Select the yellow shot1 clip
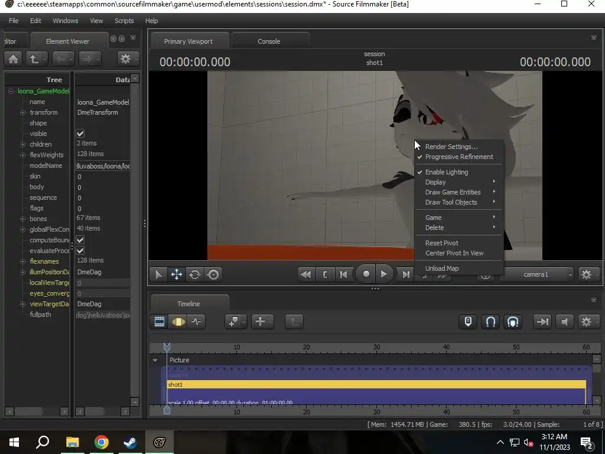 pos(376,384)
